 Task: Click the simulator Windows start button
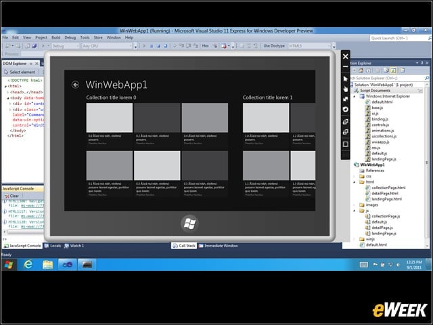(x=189, y=223)
